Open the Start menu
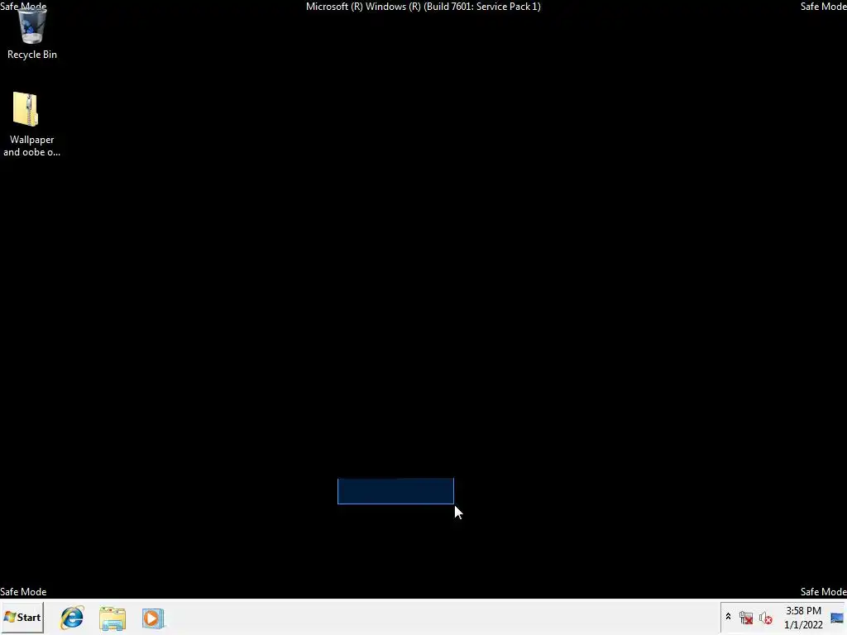The width and height of the screenshot is (847, 635). point(22,617)
